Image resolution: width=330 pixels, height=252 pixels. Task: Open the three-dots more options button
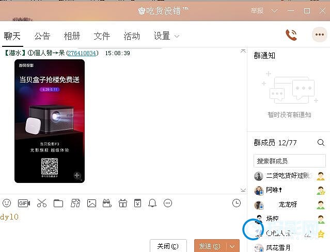click(319, 35)
